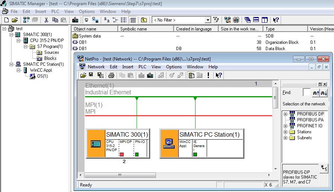Select PROFIBUS-PA in the catalog
This screenshot has height=192, width=334.
pyautogui.click(x=311, y=120)
